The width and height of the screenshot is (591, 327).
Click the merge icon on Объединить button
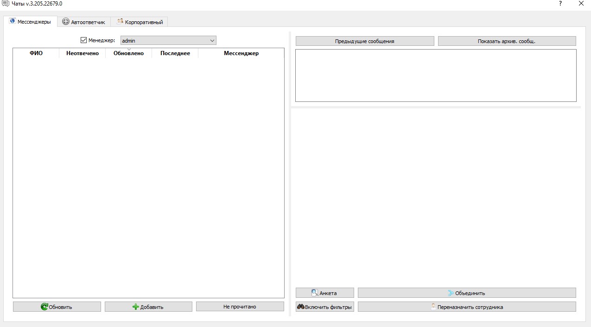tap(451, 293)
